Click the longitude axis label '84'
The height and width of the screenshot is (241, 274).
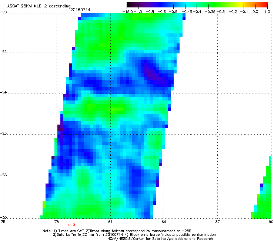[x=164, y=222]
